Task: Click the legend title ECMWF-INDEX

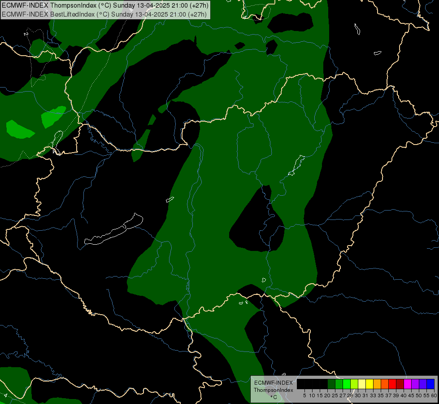Action: (x=274, y=383)
